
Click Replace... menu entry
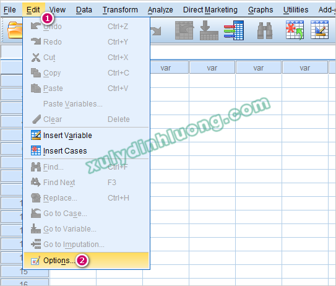(x=87, y=197)
